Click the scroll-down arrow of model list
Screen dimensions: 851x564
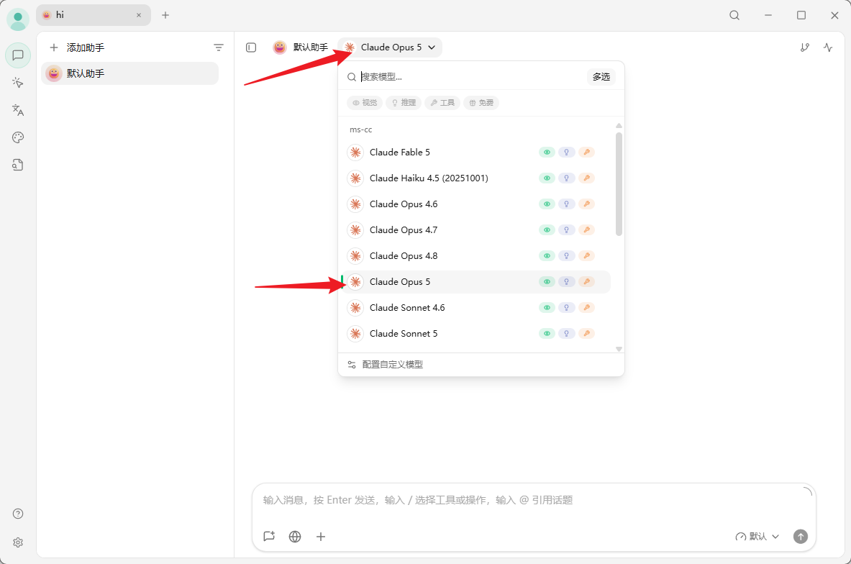click(619, 349)
